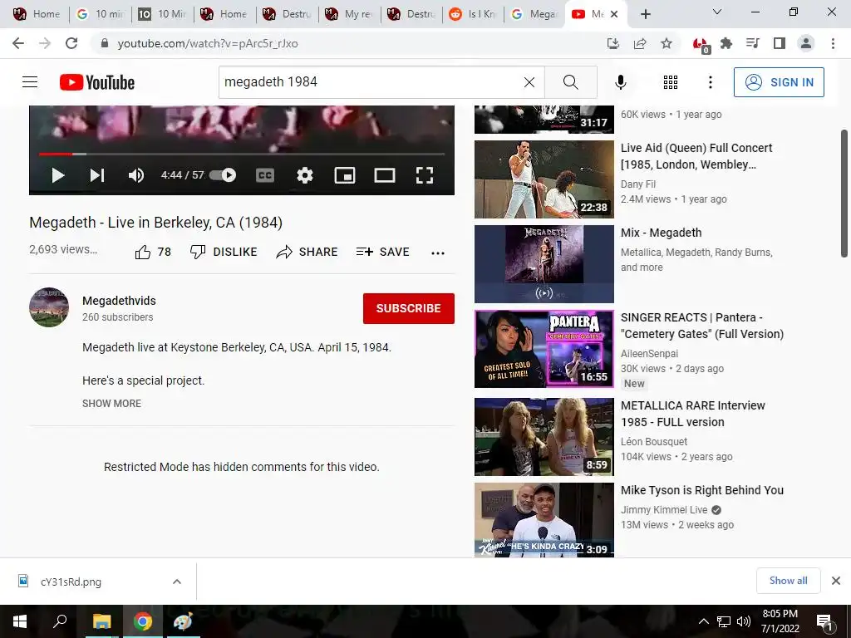The width and height of the screenshot is (851, 638).
Task: Toggle theater mode
Action: tap(384, 175)
